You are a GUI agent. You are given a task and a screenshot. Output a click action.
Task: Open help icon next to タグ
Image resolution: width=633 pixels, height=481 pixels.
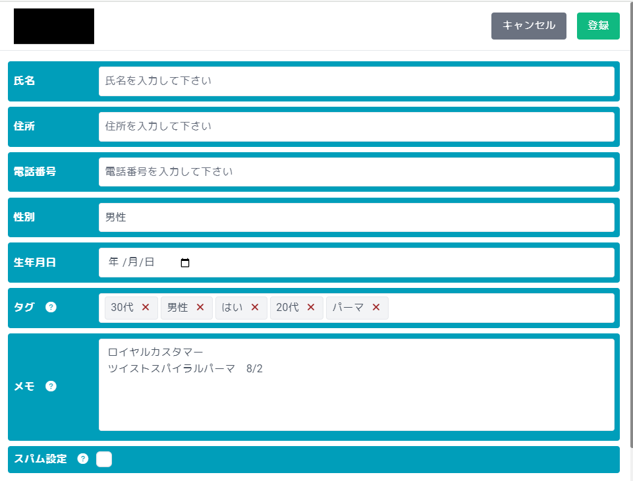point(51,307)
